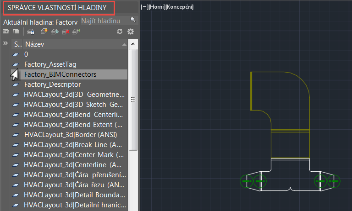Create a new layer
This screenshot has height=211, width=352.
[x=44, y=32]
